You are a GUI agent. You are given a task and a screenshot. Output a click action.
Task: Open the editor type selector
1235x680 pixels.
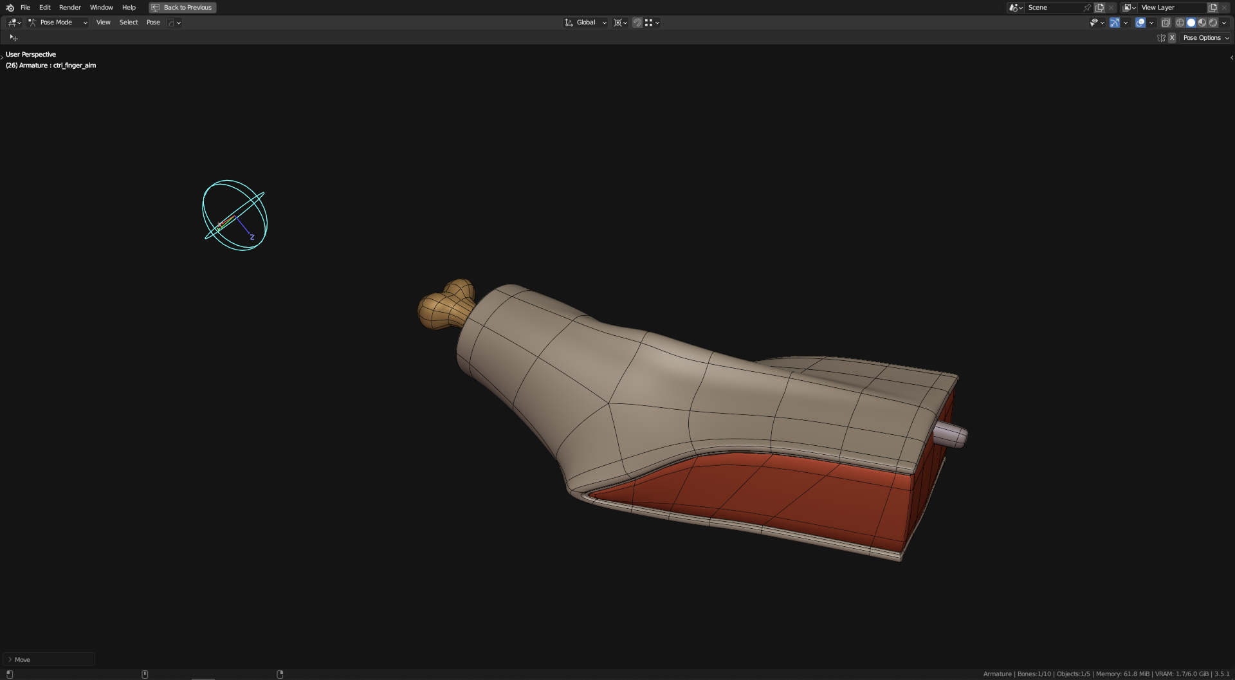pyautogui.click(x=14, y=23)
